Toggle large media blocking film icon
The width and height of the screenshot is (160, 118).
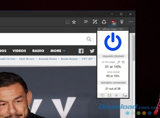point(109,95)
